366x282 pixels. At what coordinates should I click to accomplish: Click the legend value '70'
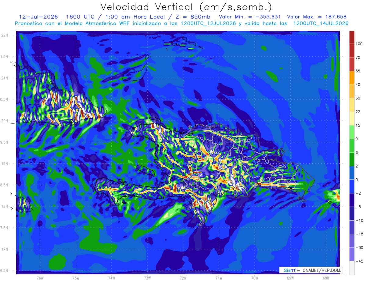tap(358, 57)
